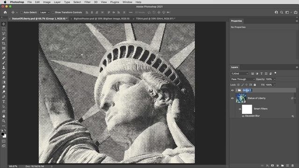Switch to the BigfootPoster.psd tab
Viewport: 299px width, 168px height.
[101, 19]
